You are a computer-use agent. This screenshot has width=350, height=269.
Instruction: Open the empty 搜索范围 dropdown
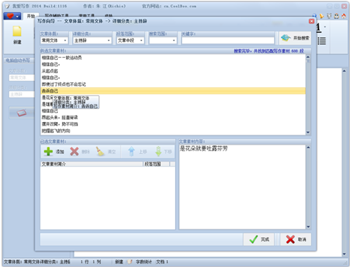click(162, 40)
